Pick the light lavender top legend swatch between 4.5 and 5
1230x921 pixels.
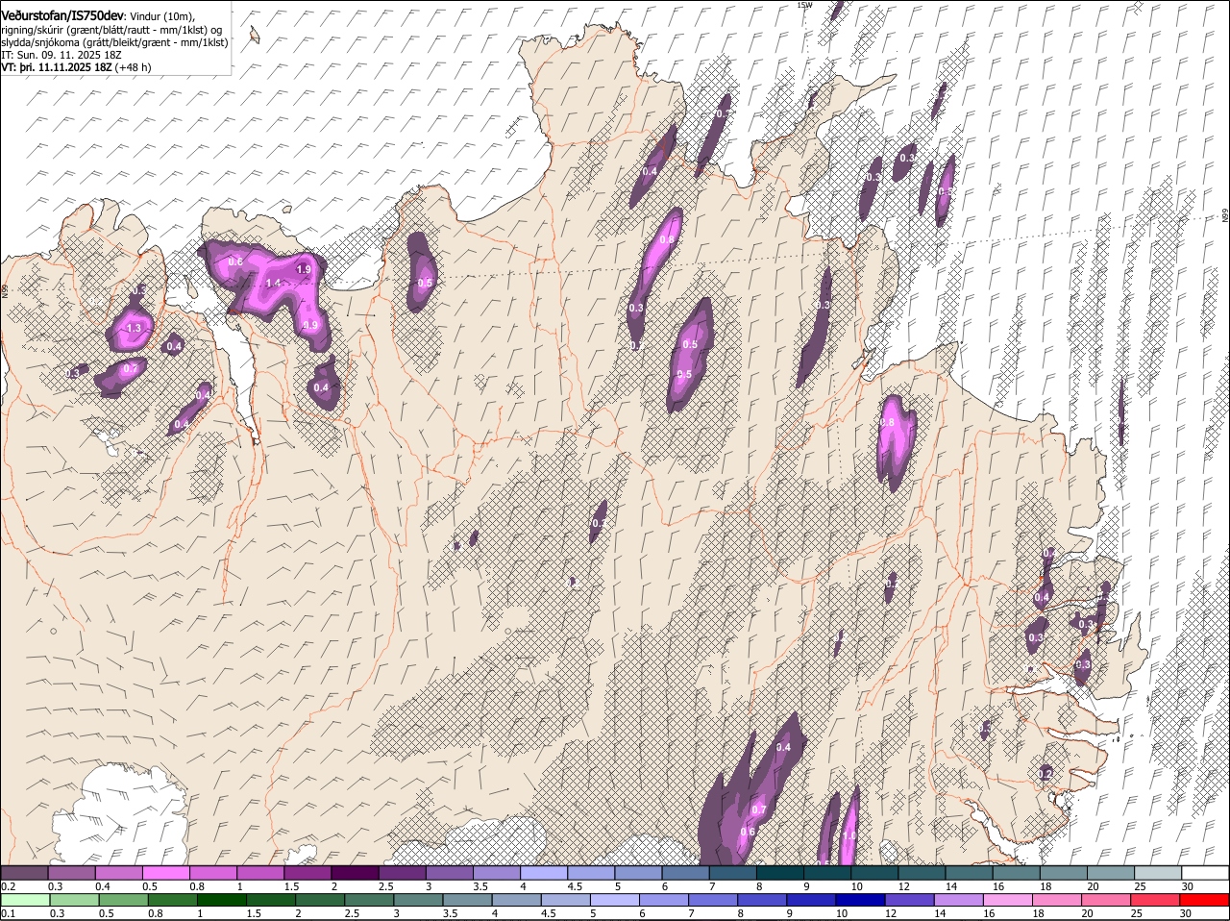click(x=590, y=872)
